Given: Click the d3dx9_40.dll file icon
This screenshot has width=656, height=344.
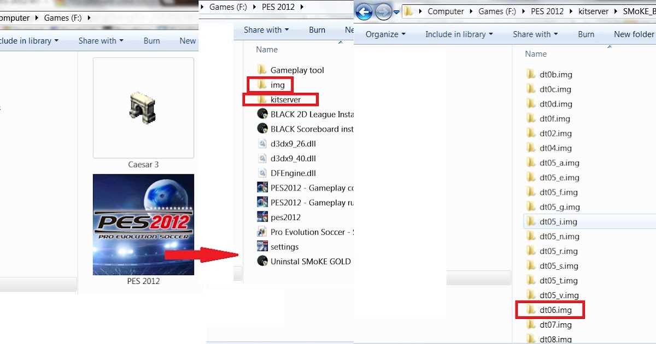Looking at the screenshot, I should 262,158.
